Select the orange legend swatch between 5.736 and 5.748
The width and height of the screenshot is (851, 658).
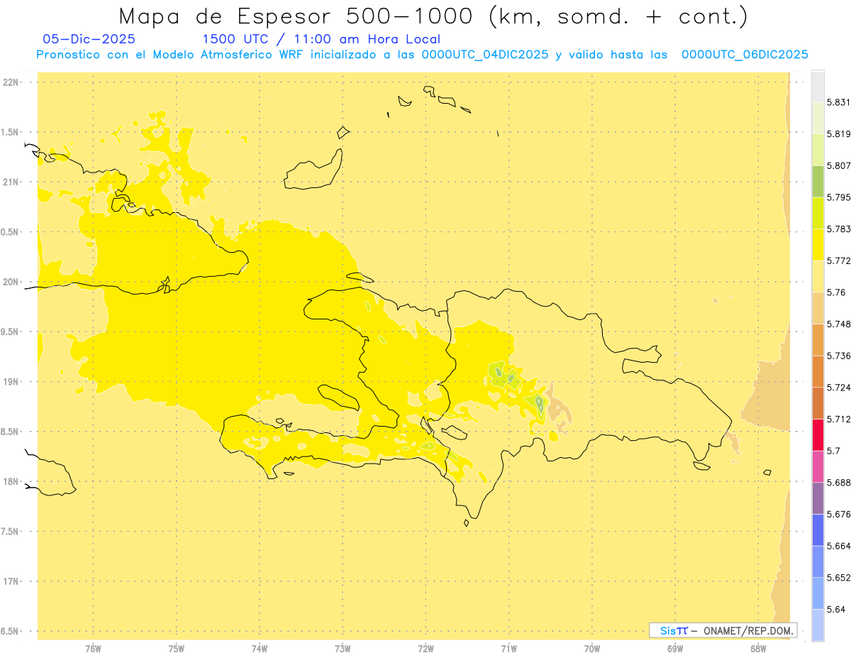[818, 340]
